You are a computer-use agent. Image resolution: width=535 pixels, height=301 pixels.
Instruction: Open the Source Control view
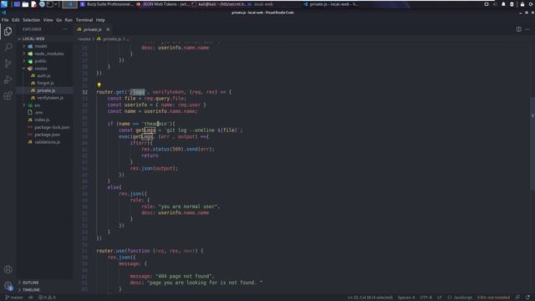pos(8,64)
